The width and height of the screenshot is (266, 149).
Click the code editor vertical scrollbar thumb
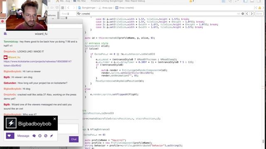(263, 141)
